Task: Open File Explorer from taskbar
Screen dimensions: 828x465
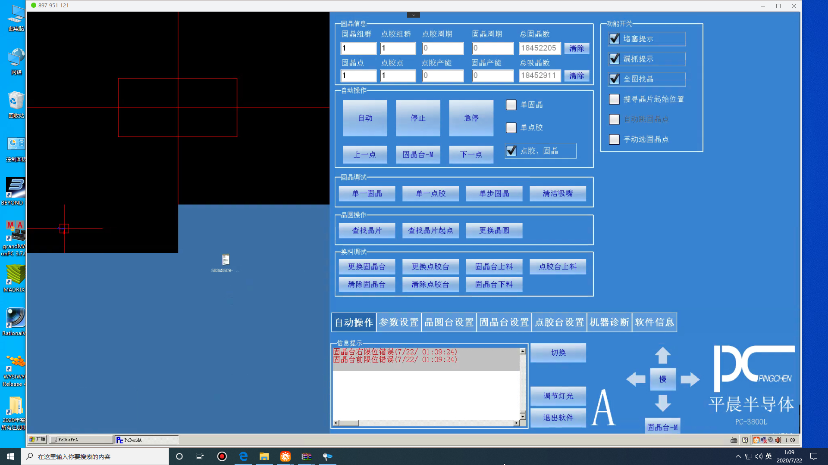Action: [x=264, y=456]
